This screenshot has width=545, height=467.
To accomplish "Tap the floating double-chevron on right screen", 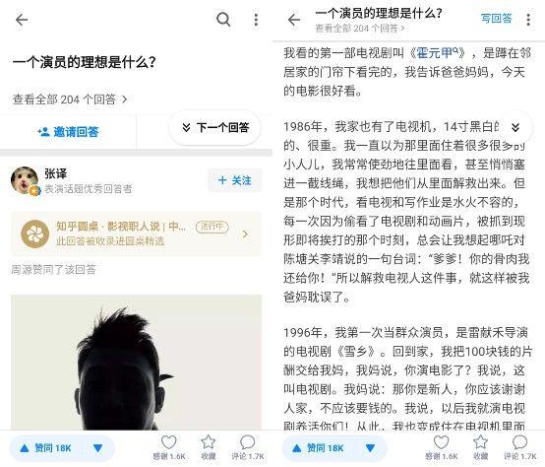I will pos(515,127).
